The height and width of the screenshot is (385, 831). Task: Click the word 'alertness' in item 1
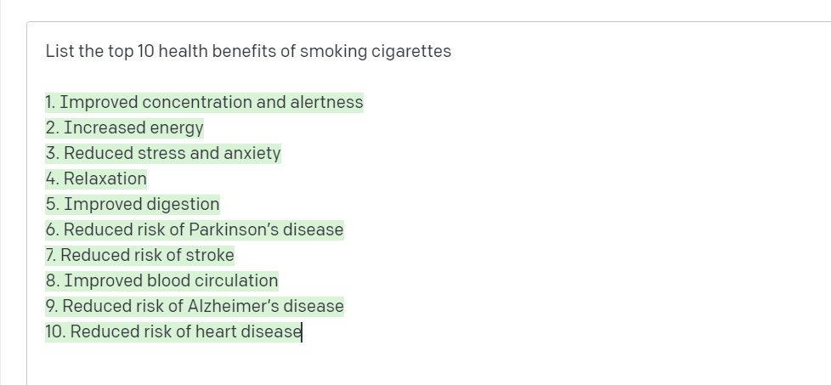(326, 102)
